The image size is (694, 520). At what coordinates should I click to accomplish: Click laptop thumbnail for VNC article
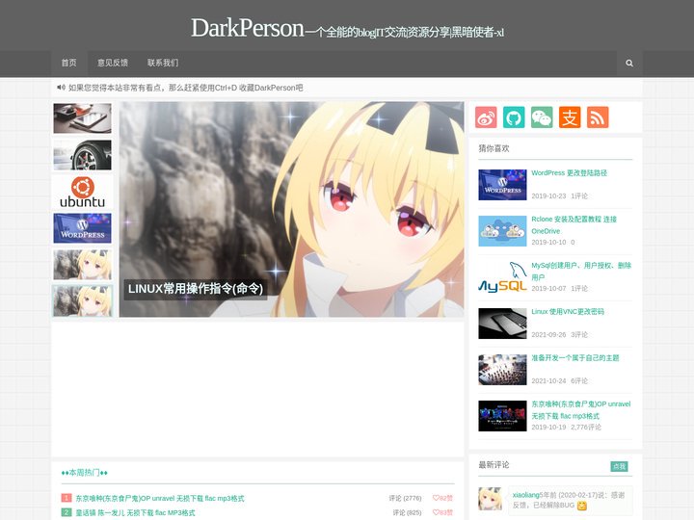pos(502,324)
